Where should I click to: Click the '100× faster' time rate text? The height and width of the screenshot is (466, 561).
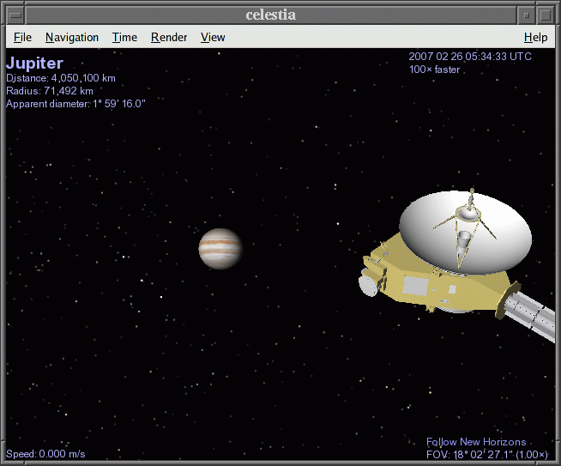(434, 70)
